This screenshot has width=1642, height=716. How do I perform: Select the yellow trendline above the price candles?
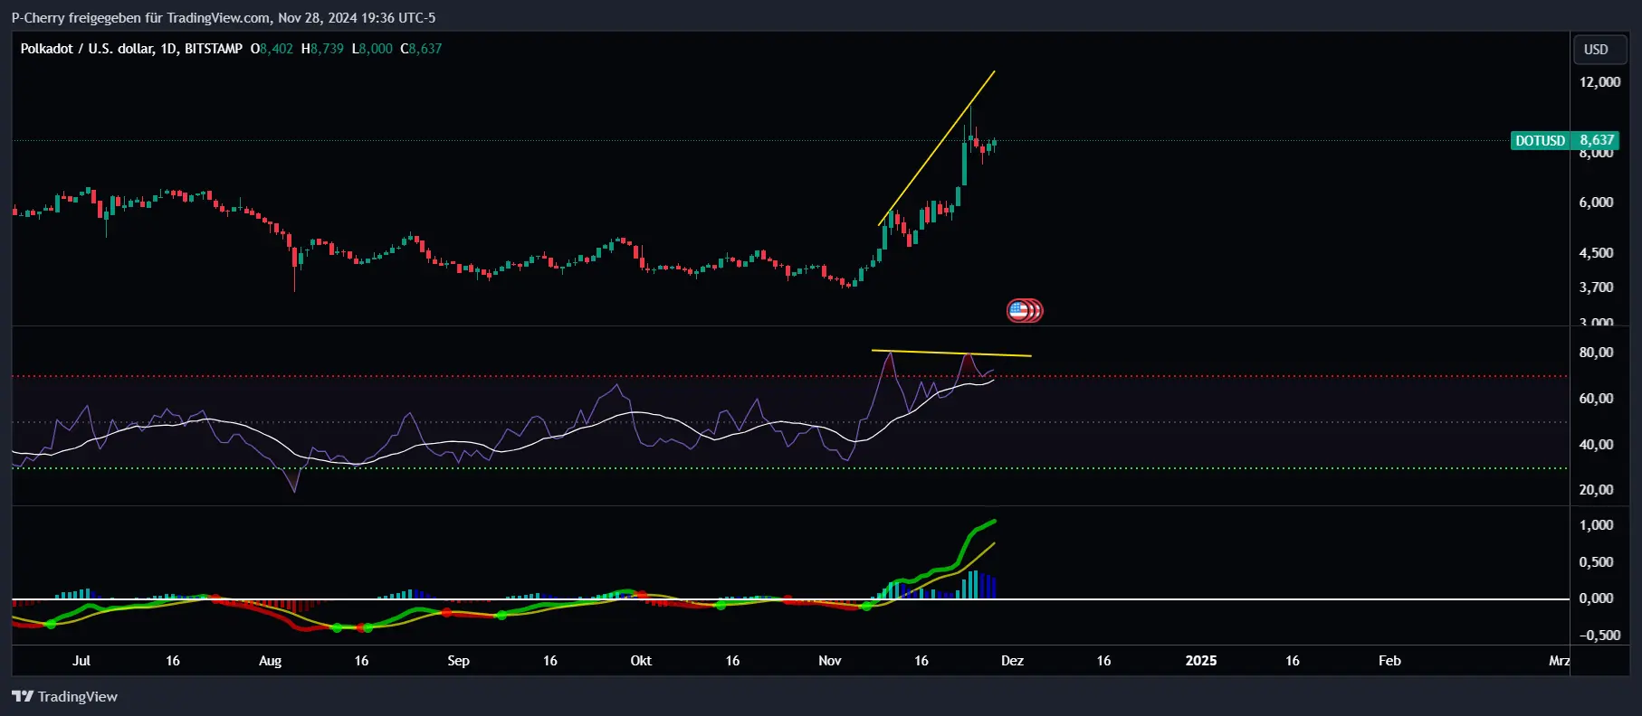937,147
